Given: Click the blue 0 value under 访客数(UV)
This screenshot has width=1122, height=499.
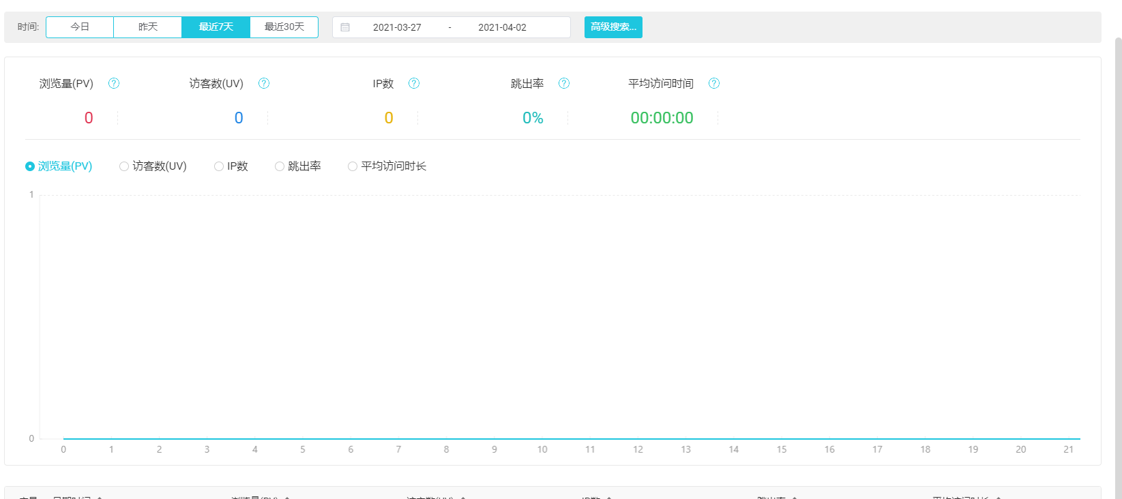Looking at the screenshot, I should point(239,118).
